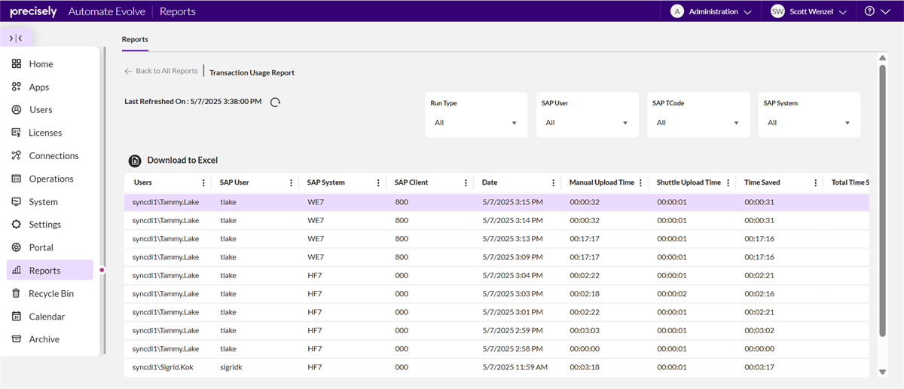Click the vertical scrollbar down arrow
Screen dimensions: 904x389
click(882, 372)
